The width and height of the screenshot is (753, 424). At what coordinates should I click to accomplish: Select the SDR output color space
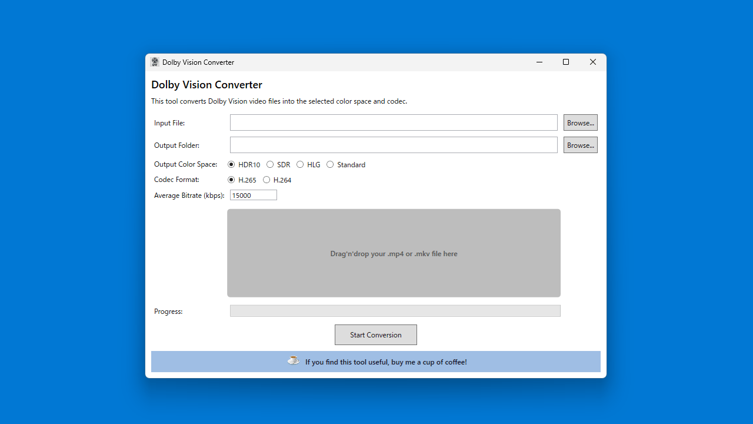(278, 165)
